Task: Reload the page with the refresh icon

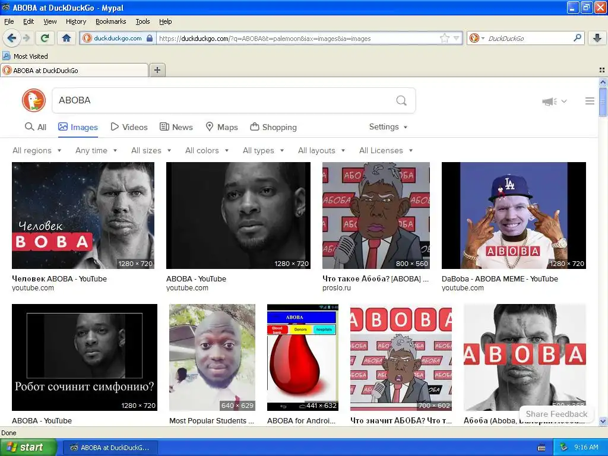Action: click(x=45, y=38)
